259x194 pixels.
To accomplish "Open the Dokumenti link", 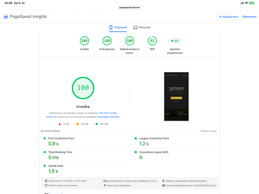I will click(249, 17).
